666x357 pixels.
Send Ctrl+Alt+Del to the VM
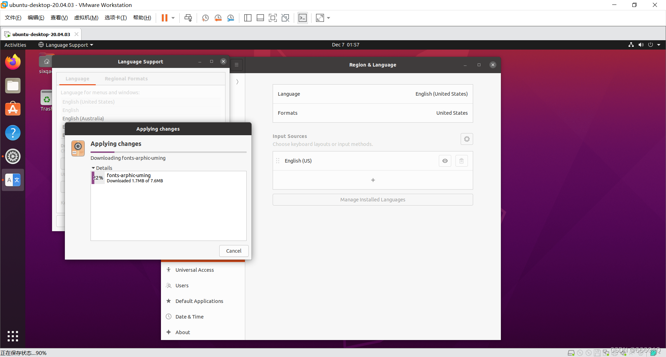pos(188,18)
